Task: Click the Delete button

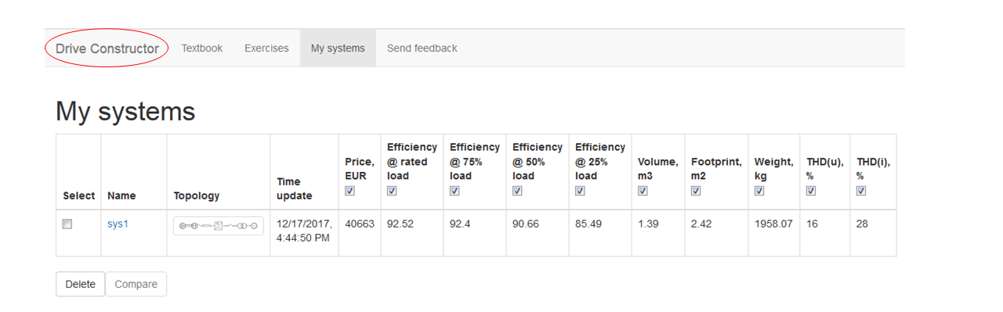Action: pos(80,284)
